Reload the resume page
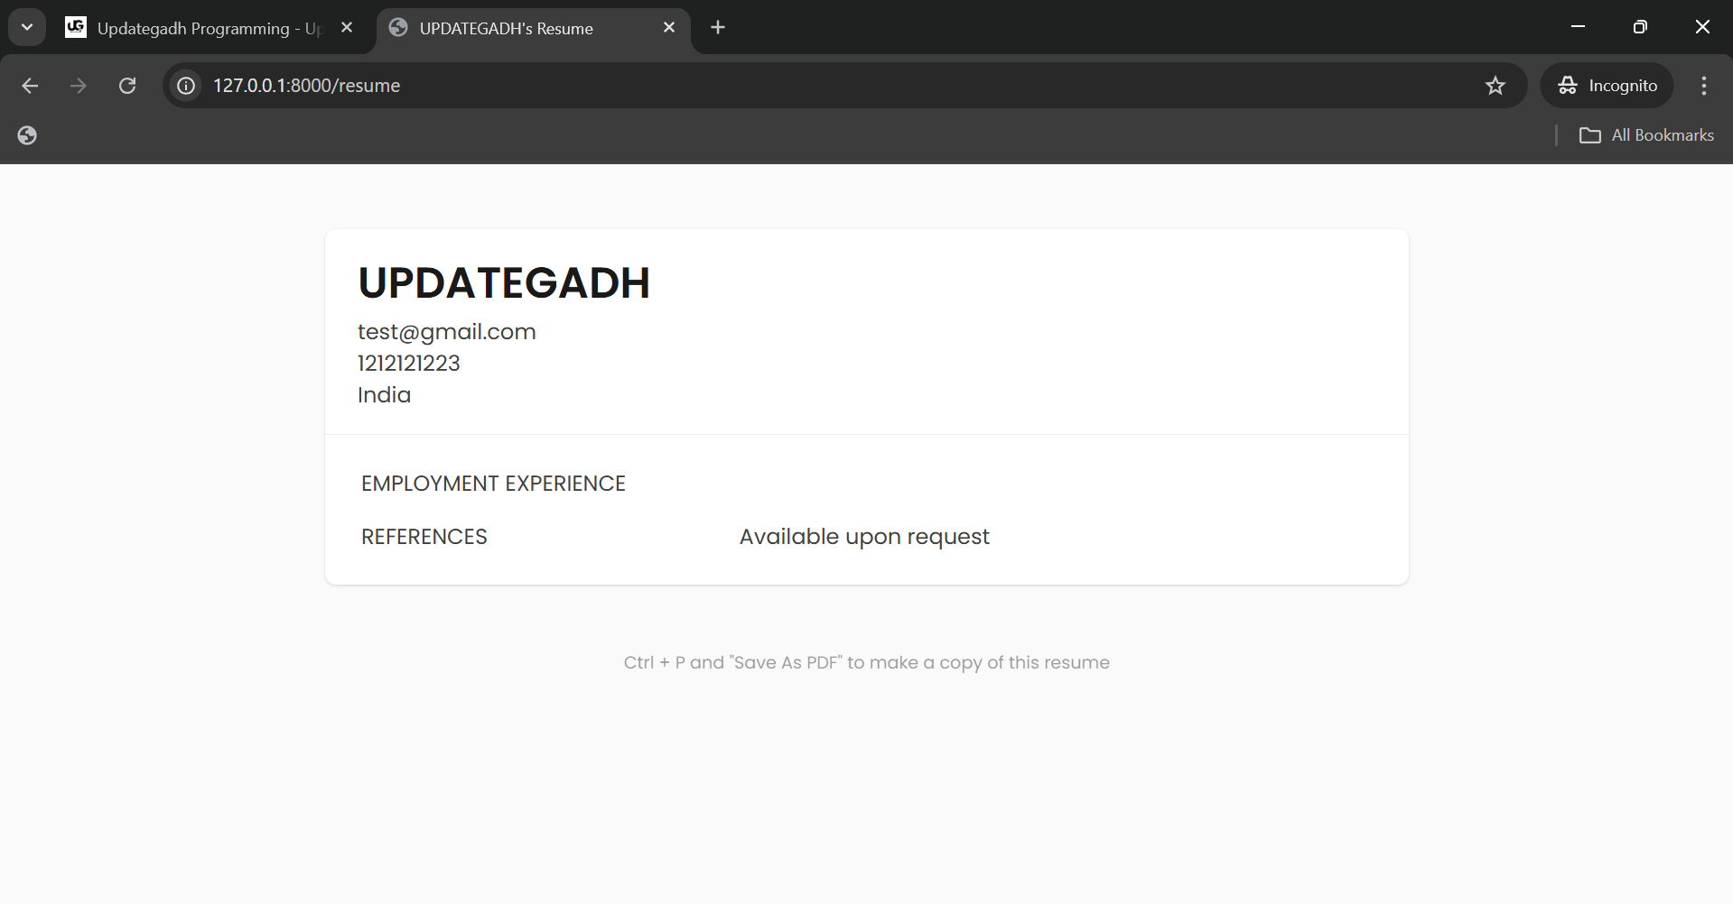 [127, 86]
